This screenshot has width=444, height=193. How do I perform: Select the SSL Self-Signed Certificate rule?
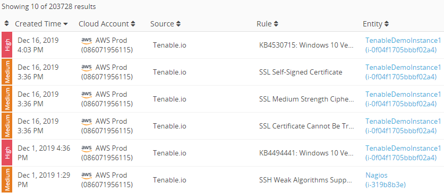[x=301, y=72]
